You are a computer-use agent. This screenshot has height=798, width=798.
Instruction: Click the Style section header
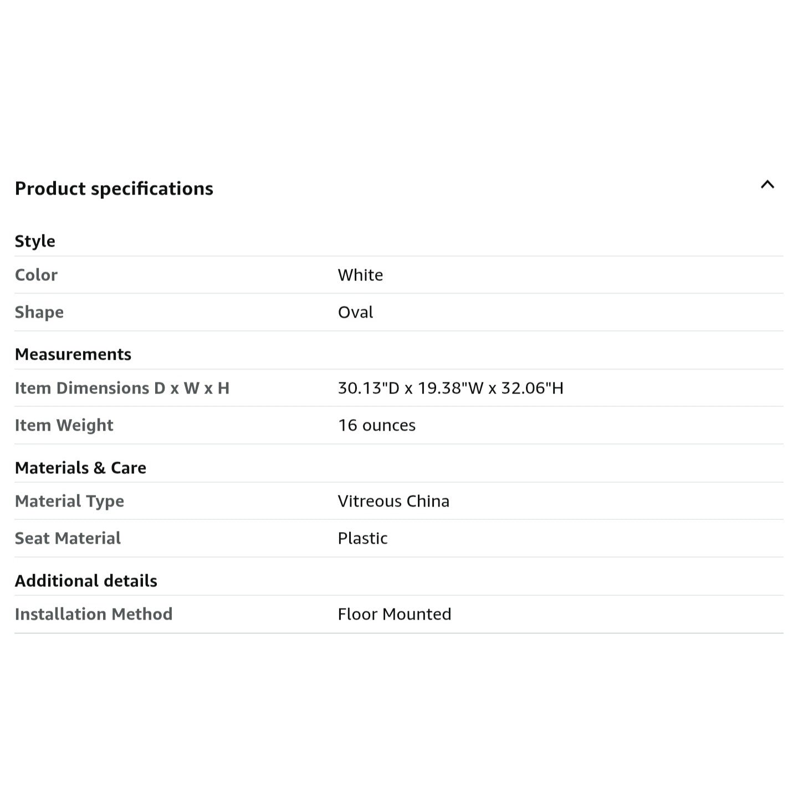35,241
